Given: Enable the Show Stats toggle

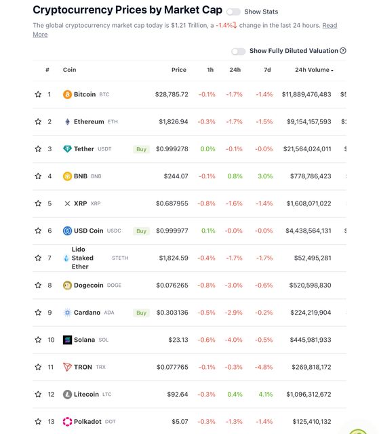Looking at the screenshot, I should click(233, 12).
